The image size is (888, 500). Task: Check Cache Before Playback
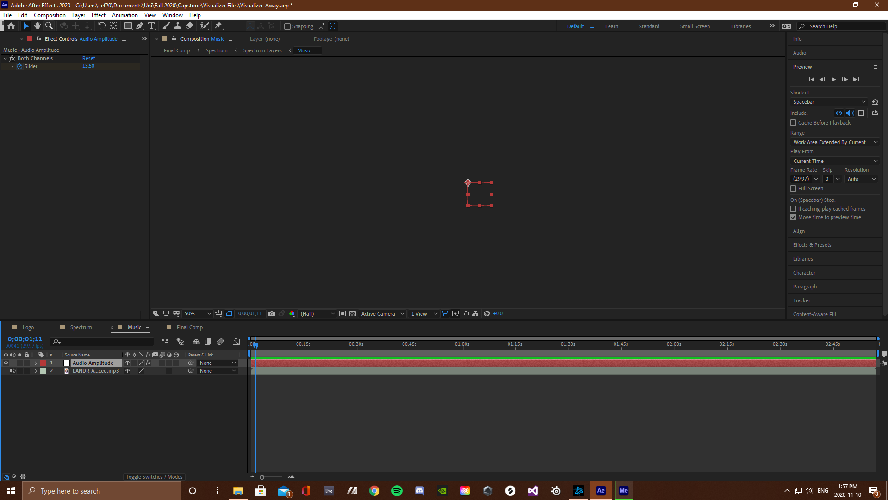[x=793, y=123]
